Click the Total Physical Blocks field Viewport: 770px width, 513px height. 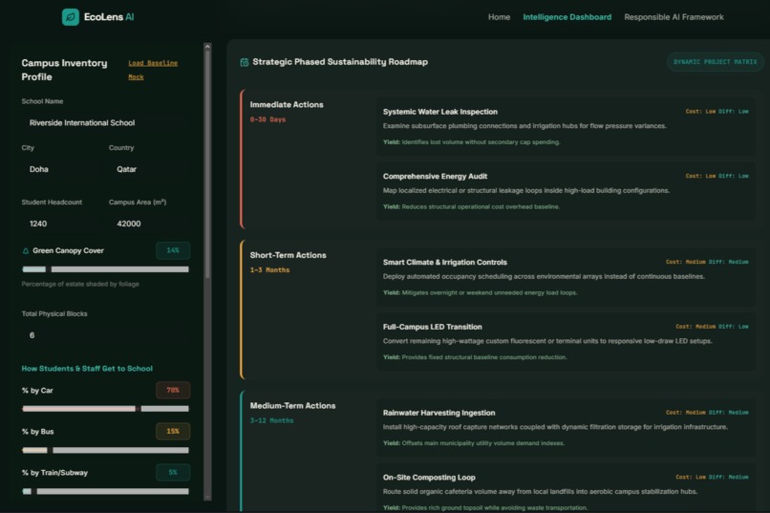[x=106, y=335]
